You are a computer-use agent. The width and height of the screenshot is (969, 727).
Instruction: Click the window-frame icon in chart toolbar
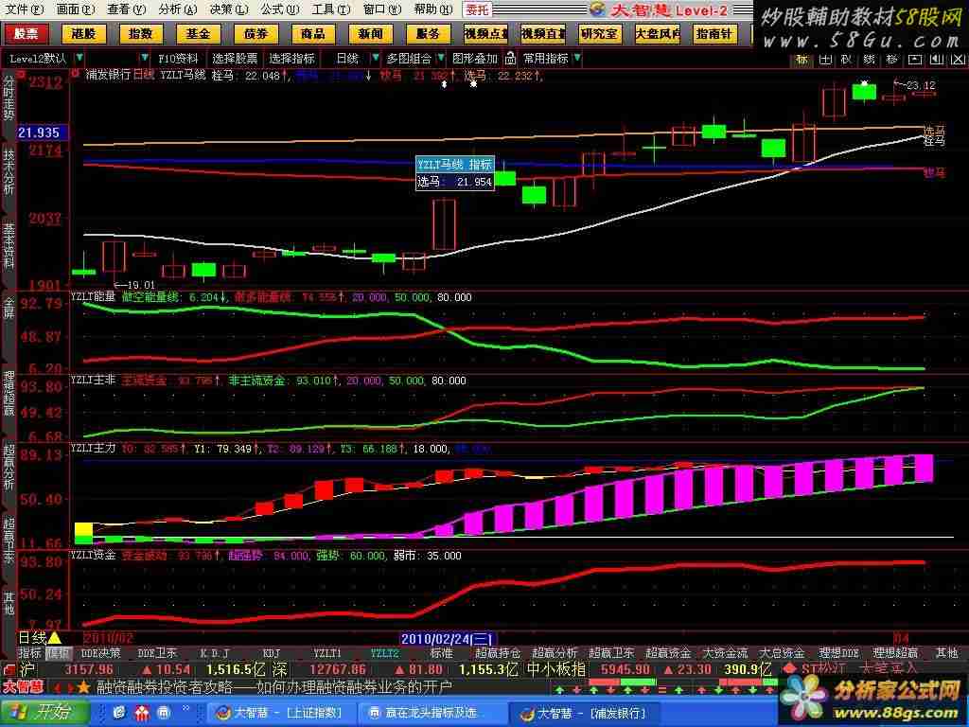[x=915, y=60]
